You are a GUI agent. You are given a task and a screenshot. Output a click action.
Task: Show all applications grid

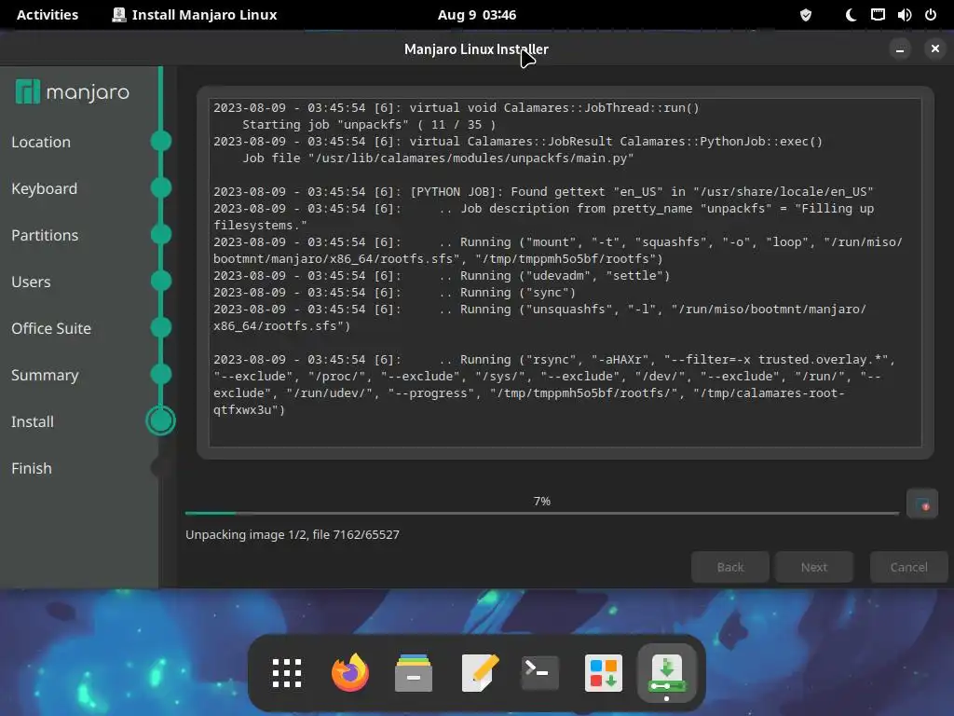(287, 673)
